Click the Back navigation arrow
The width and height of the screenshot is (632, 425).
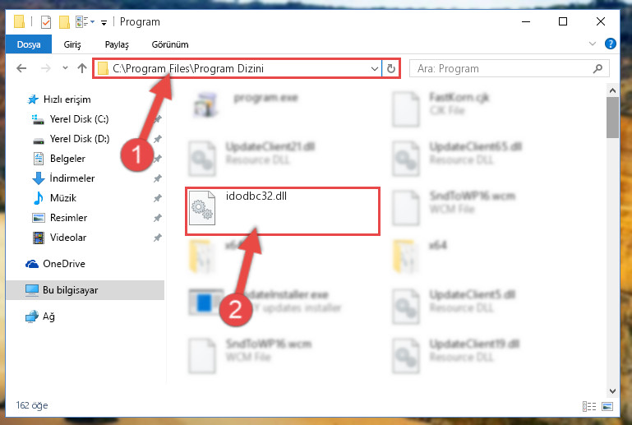coord(21,68)
